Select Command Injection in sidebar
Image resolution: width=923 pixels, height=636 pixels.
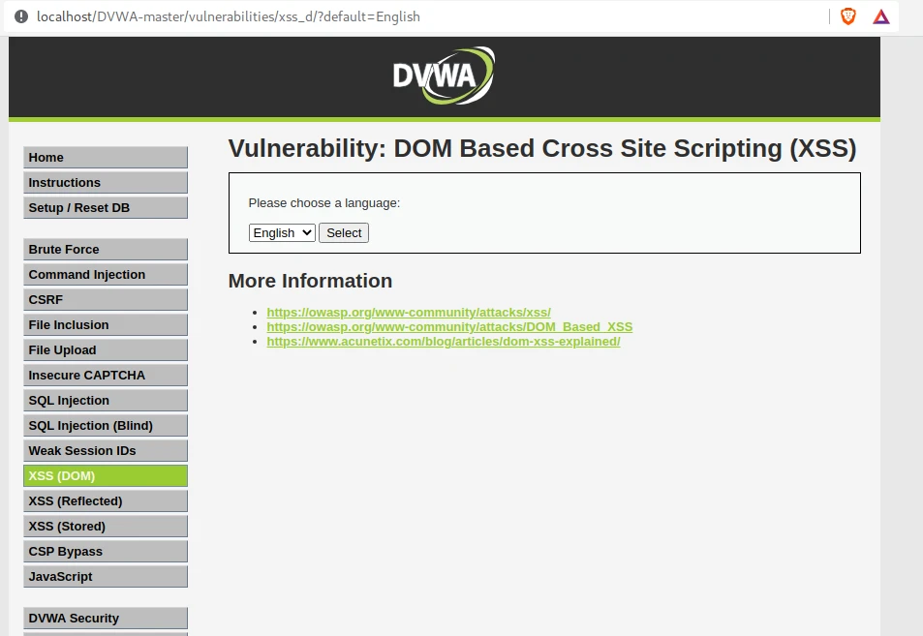pyautogui.click(x=105, y=275)
